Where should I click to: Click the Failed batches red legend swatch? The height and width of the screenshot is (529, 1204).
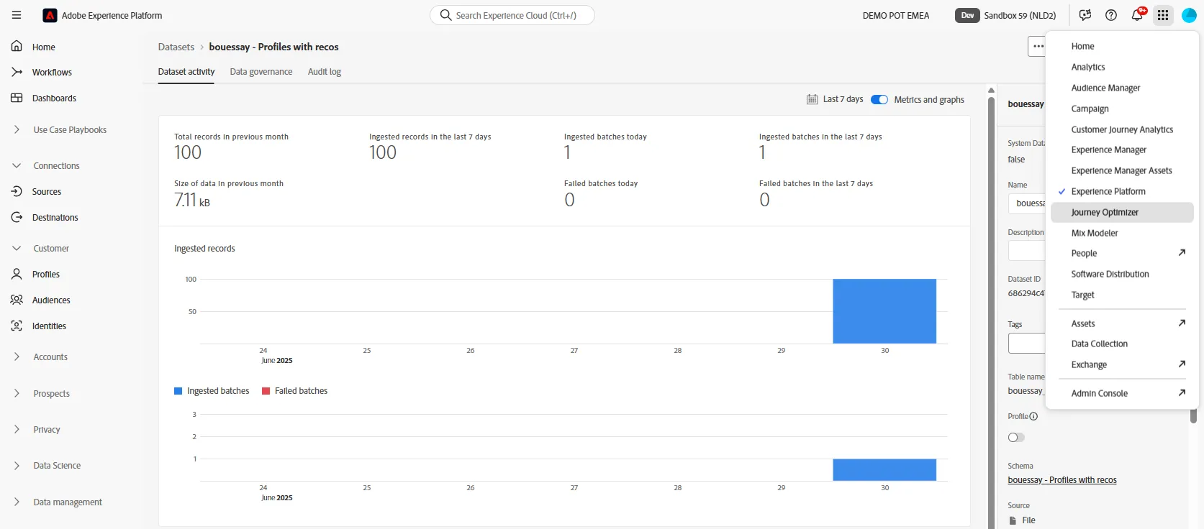click(266, 391)
